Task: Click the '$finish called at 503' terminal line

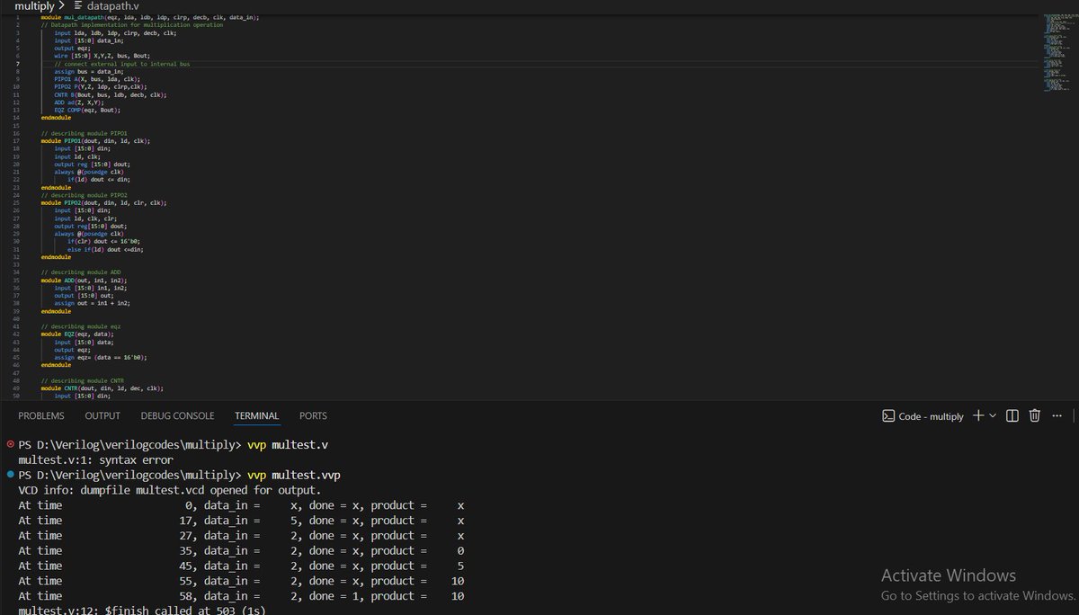Action: (141, 611)
